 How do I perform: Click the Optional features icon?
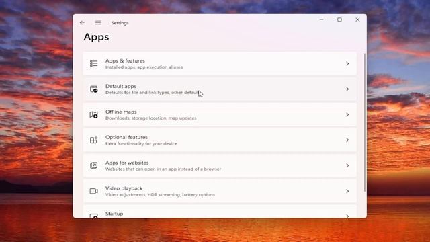(x=93, y=140)
